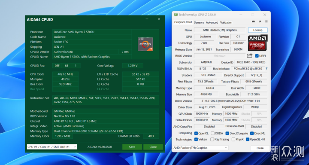Click the OctalCore AMD Ryzen 7 5700U text
This screenshot has width=309, height=165.
click(74, 32)
